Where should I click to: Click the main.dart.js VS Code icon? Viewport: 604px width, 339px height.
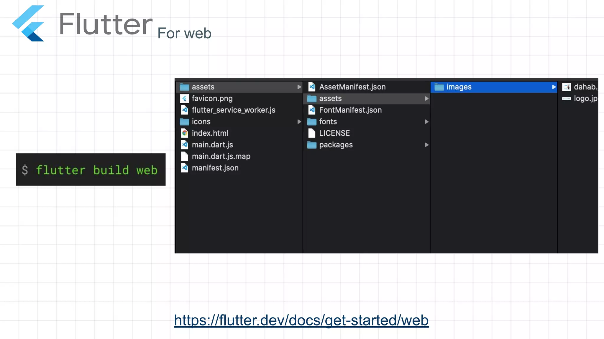(x=185, y=145)
